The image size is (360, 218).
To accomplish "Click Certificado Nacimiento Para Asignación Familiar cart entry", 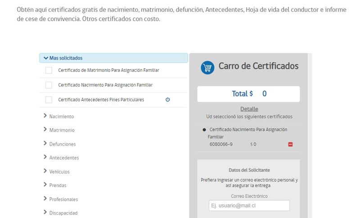I will (247, 133).
